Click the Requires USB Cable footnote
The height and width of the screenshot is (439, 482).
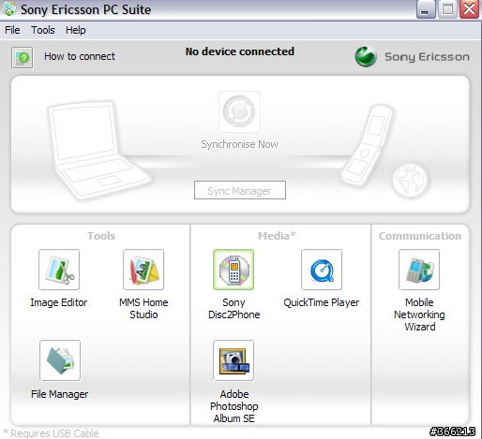[x=51, y=433]
